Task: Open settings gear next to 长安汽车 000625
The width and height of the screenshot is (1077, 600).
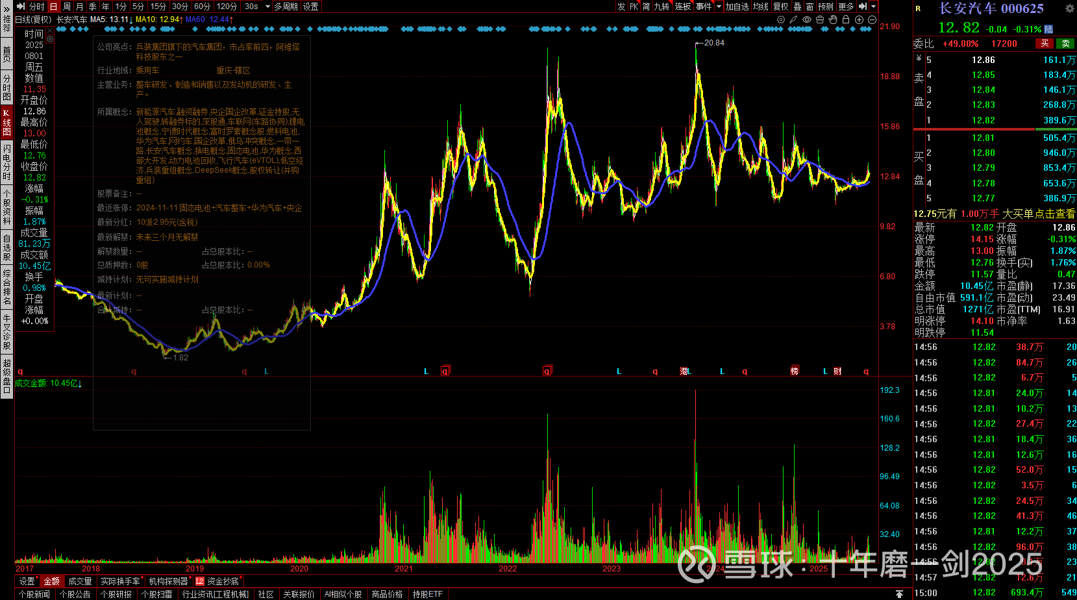Action: pyautogui.click(x=1069, y=8)
